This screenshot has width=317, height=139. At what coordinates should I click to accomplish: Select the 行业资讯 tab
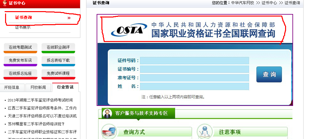[x=65, y=87]
